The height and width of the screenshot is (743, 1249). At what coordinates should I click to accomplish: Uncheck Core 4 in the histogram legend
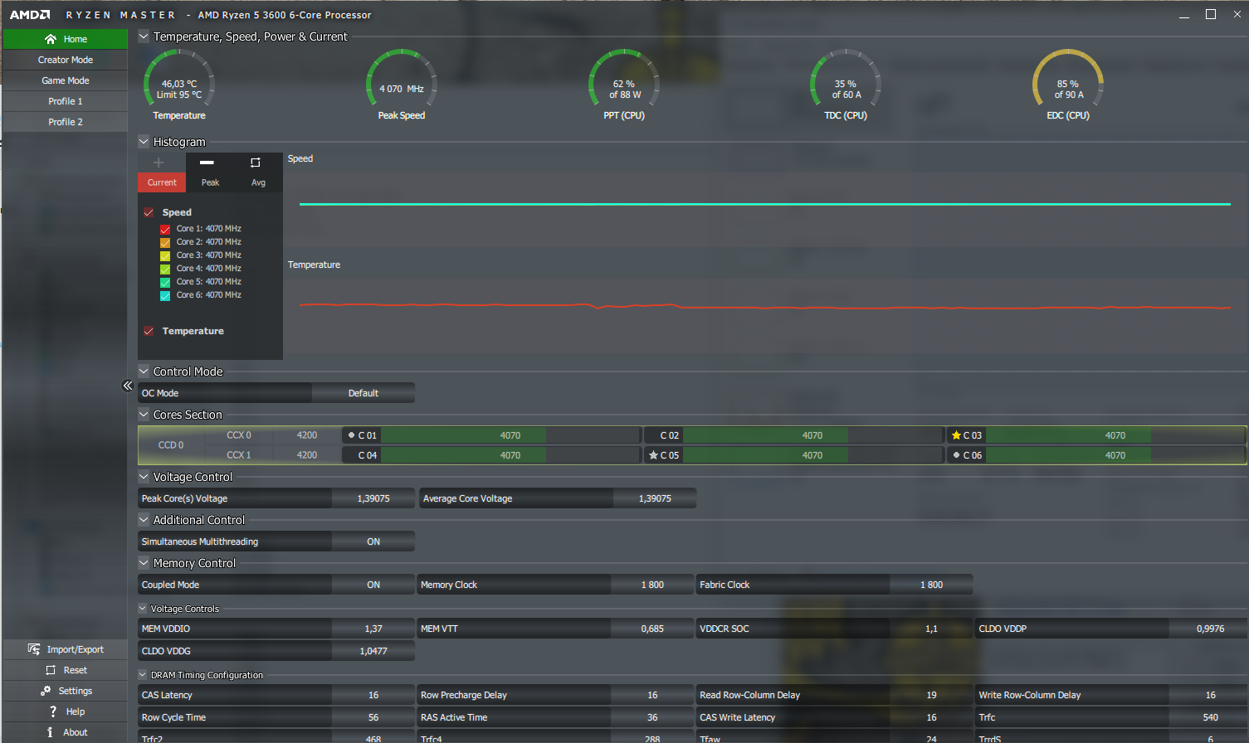[x=165, y=269]
